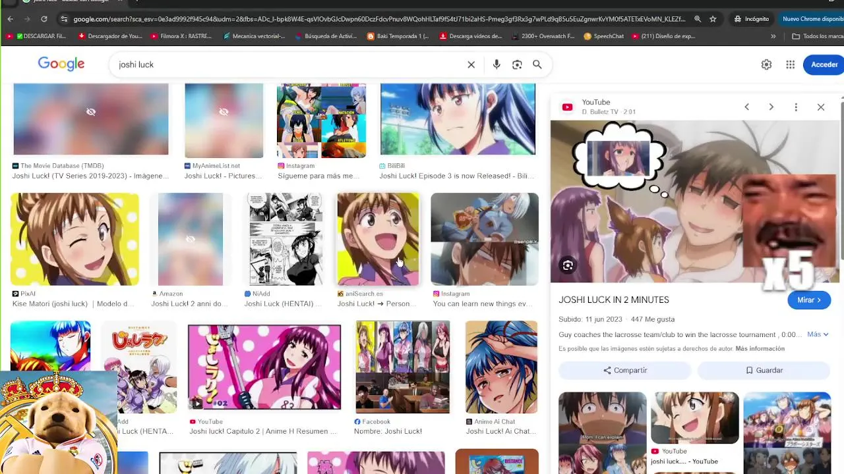Start voice search with microphone icon
The height and width of the screenshot is (474, 844).
(x=497, y=65)
